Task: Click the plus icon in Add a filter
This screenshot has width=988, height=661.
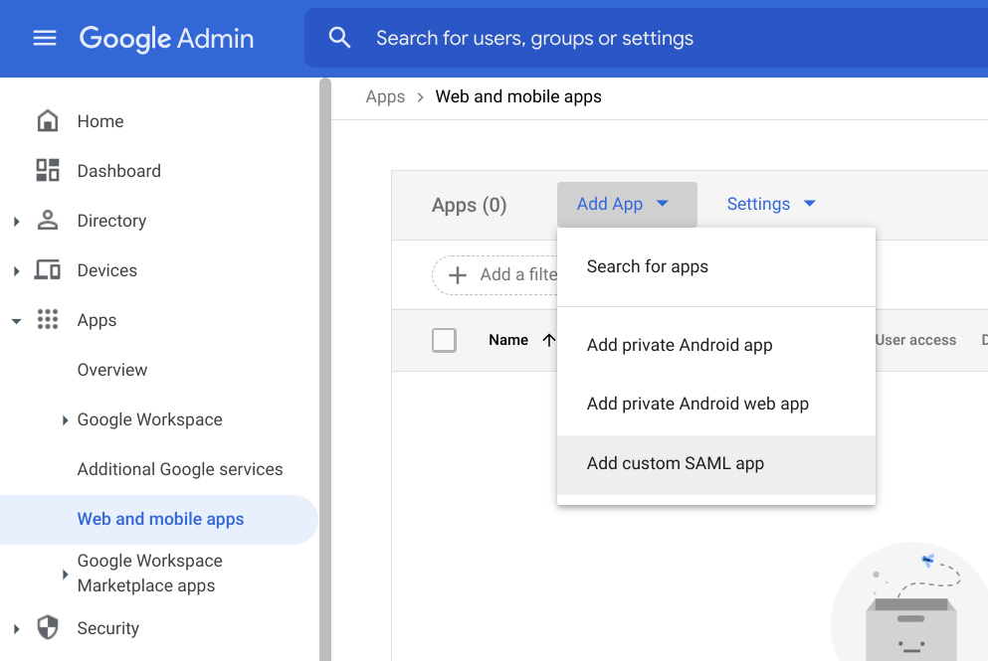Action: pos(458,275)
